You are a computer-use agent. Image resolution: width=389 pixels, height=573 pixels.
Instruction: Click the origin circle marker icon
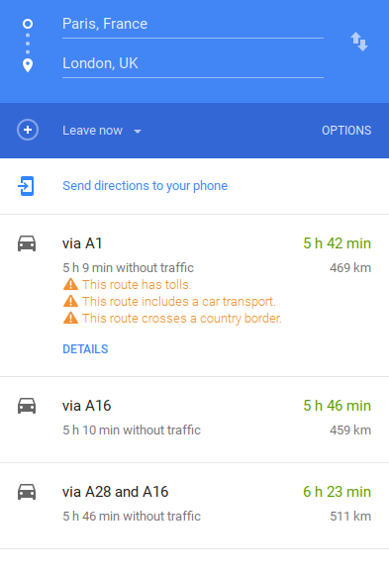[x=28, y=24]
